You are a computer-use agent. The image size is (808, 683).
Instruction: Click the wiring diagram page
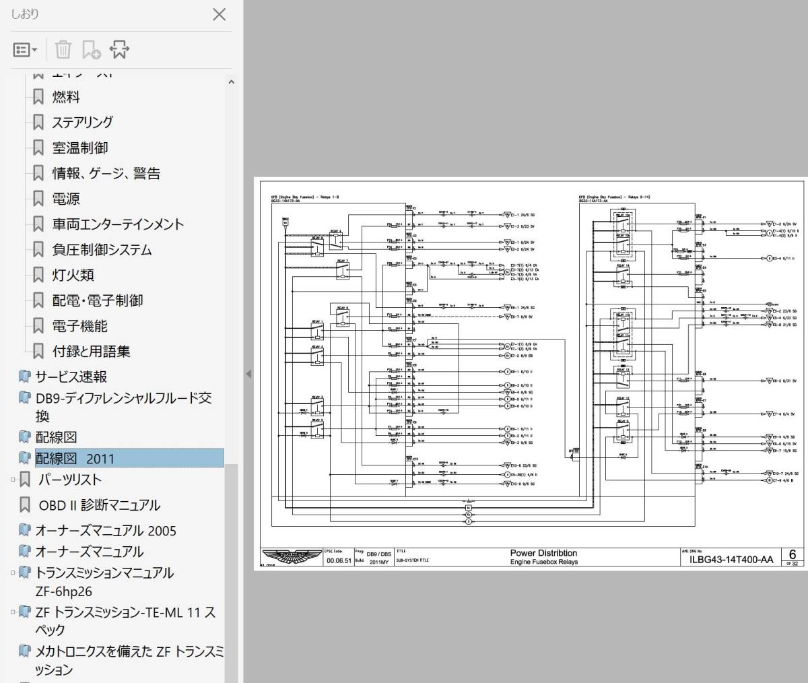[x=529, y=374]
